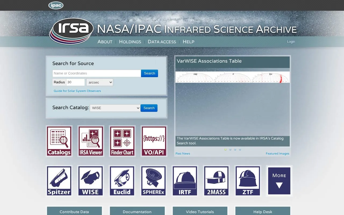Image resolution: width=344 pixels, height=215 pixels.
Task: Click Search button next to catalog dropdown
Action: (149, 108)
